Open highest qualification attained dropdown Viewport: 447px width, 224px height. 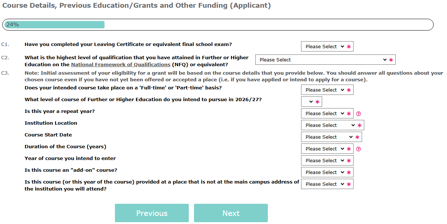click(323, 60)
